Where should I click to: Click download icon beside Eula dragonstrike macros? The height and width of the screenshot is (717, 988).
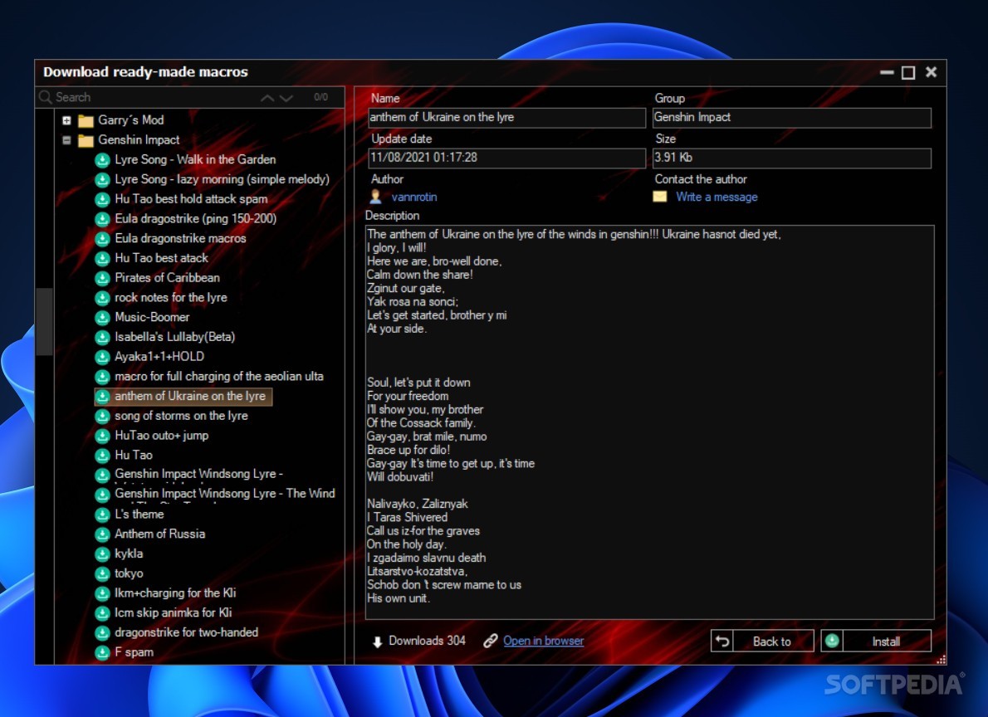(x=102, y=239)
